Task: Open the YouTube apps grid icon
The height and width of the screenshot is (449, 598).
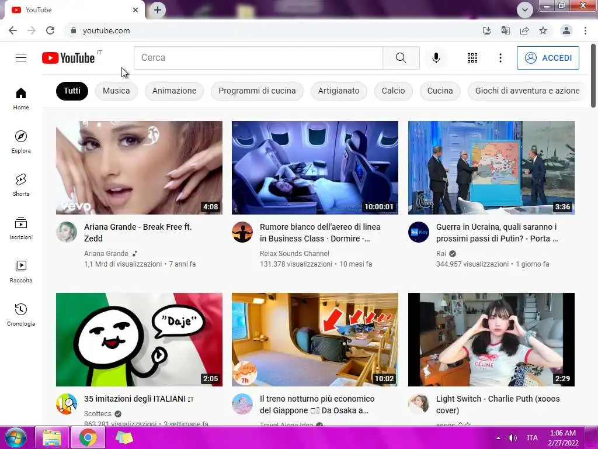Action: tap(472, 58)
